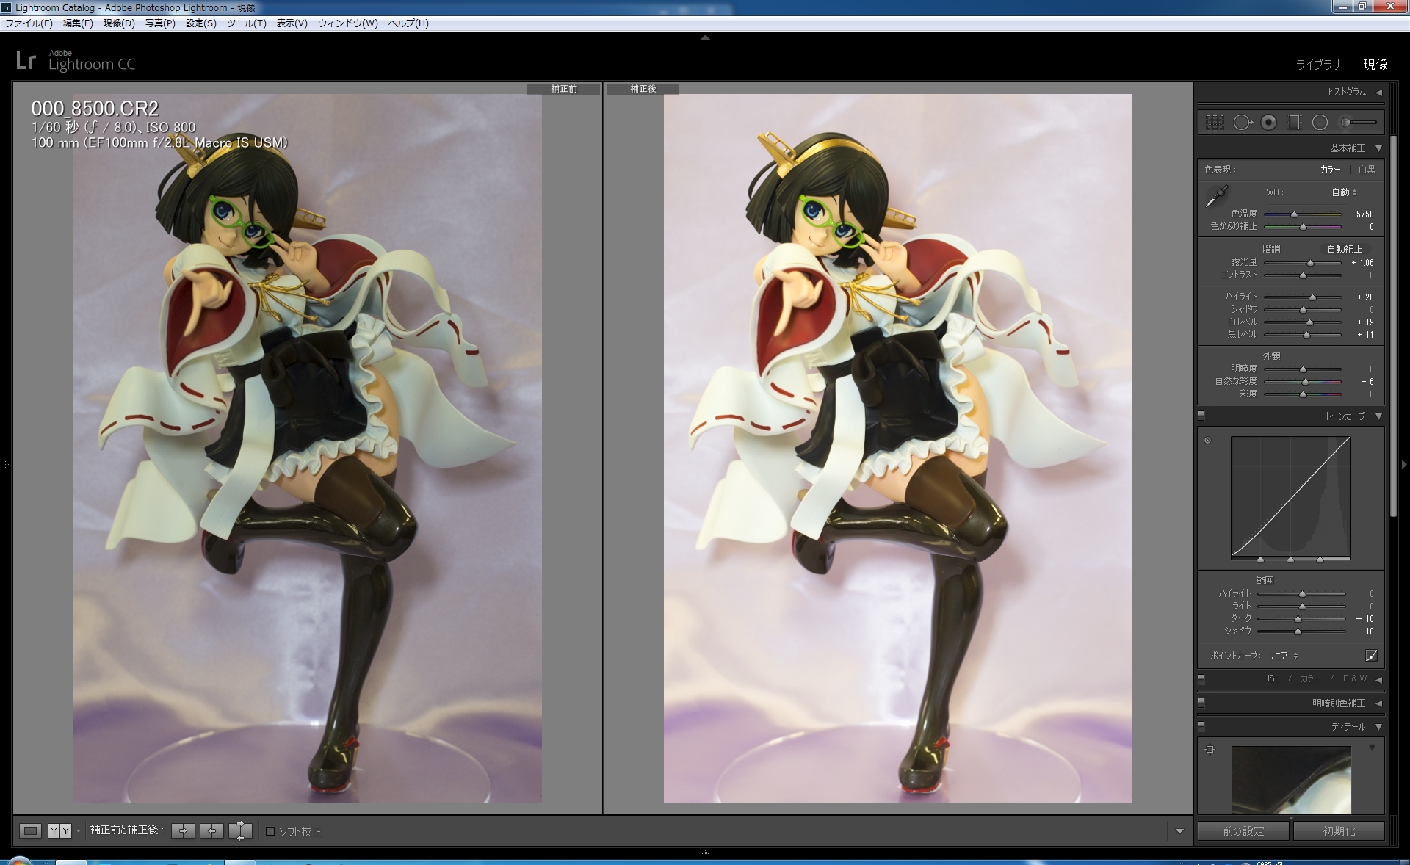1410x865 pixels.
Task: Expand the left panel via edge arrow
Action: 5,464
